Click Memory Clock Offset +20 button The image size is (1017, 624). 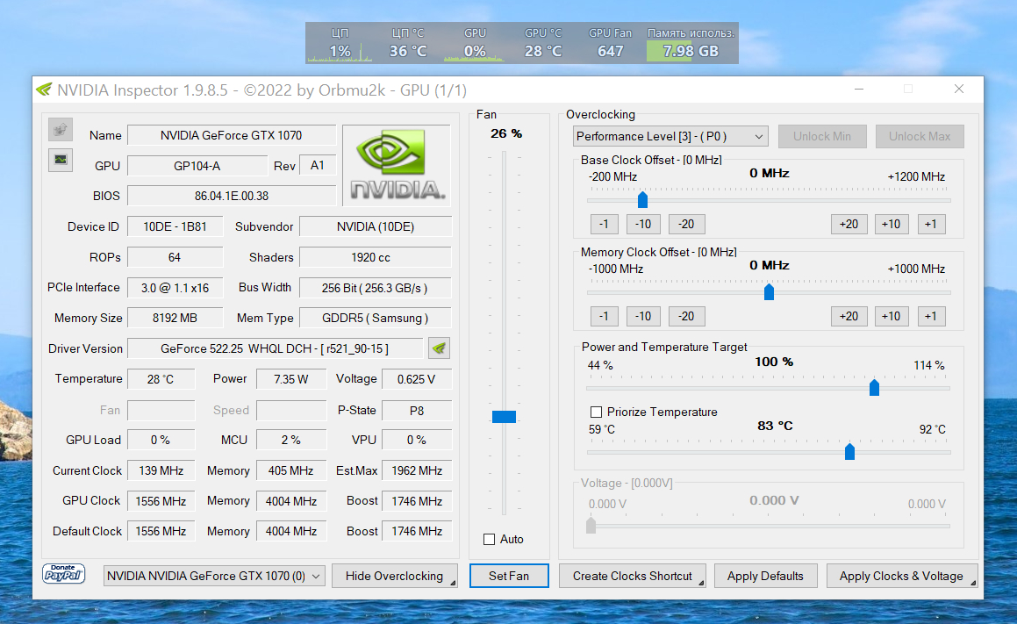coord(849,316)
